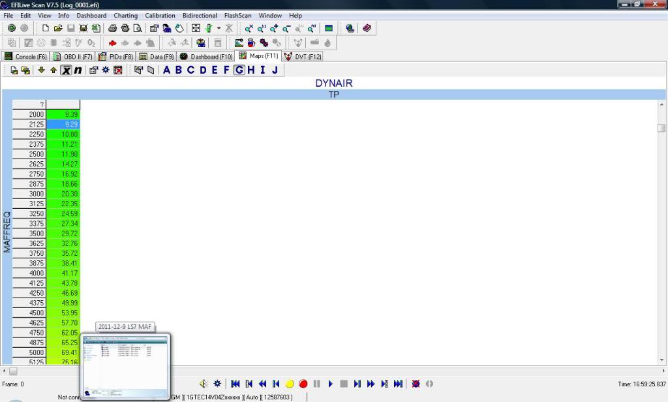
Task: Click the copy map icon
Action: coord(14,70)
